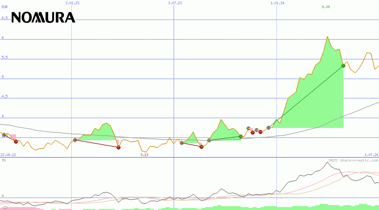
Task: Select the 1.01.24 date label
Action: coord(277,3)
